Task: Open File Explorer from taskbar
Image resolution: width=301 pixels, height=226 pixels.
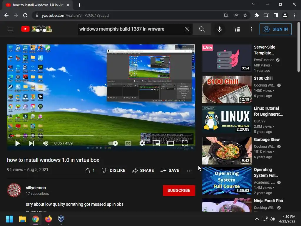Action: click(22, 219)
